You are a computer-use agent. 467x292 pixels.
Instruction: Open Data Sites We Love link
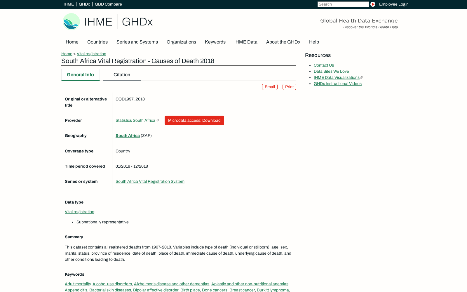[331, 71]
